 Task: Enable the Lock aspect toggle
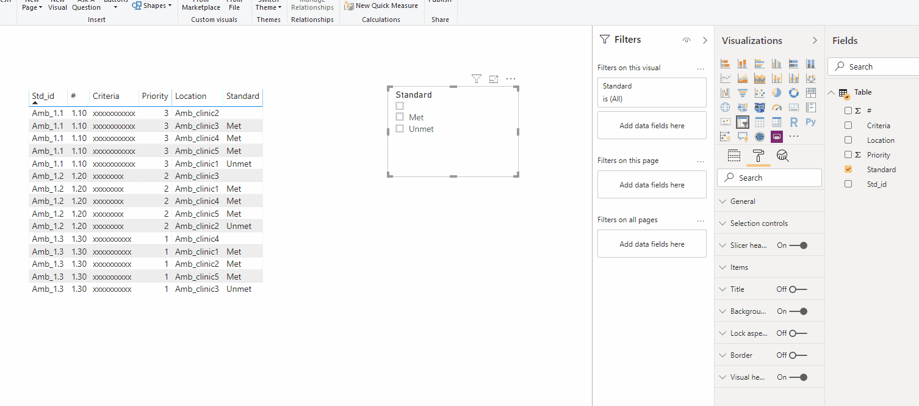[798, 333]
